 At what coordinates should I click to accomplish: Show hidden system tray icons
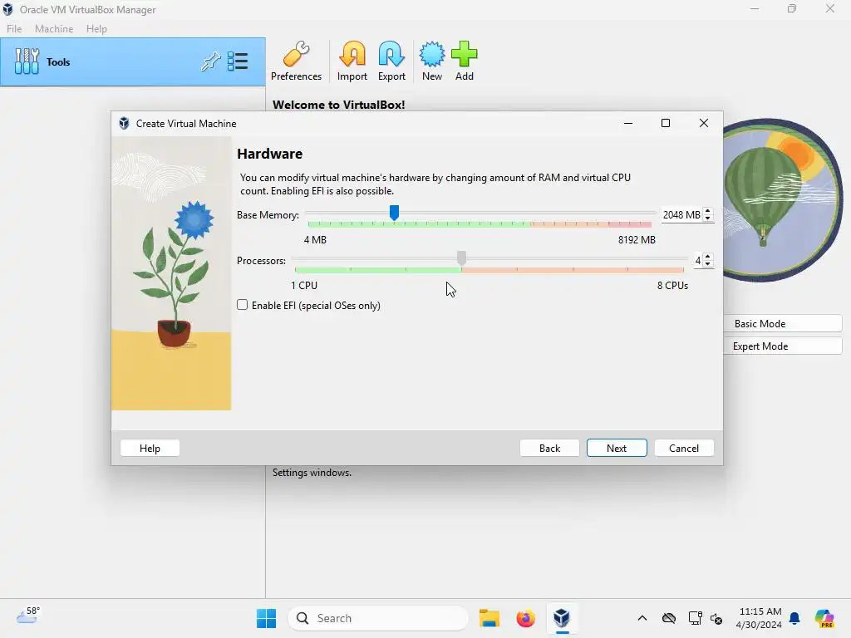click(x=642, y=618)
